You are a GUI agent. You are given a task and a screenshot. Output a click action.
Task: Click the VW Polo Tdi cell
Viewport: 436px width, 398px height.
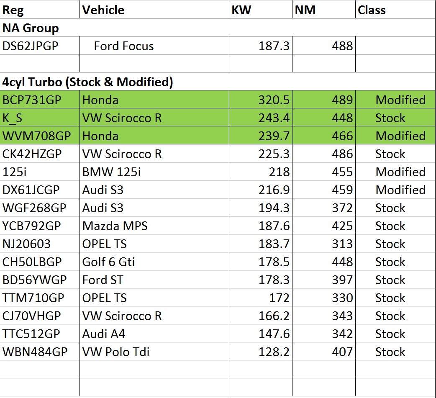154,352
